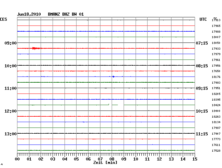Click the DC value 17983
Viewport: 222px width, 168px height.
click(x=216, y=83)
